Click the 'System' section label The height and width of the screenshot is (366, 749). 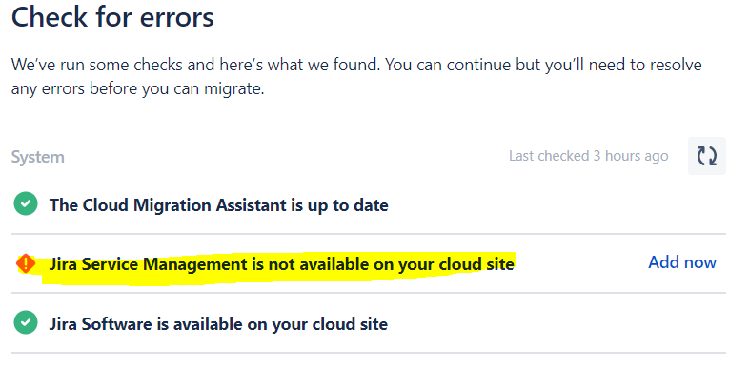coord(38,157)
